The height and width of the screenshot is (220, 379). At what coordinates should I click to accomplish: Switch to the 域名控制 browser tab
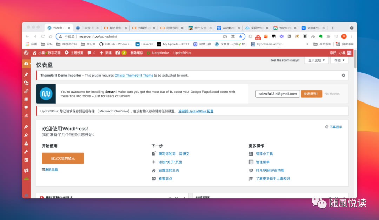115,28
